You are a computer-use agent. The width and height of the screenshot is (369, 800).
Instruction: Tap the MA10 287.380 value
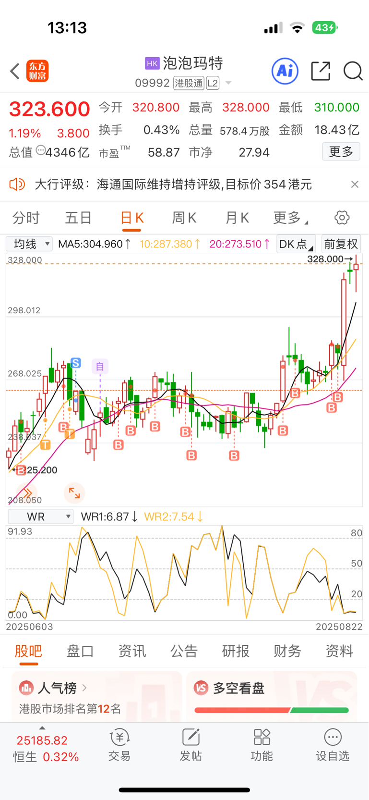click(x=170, y=244)
